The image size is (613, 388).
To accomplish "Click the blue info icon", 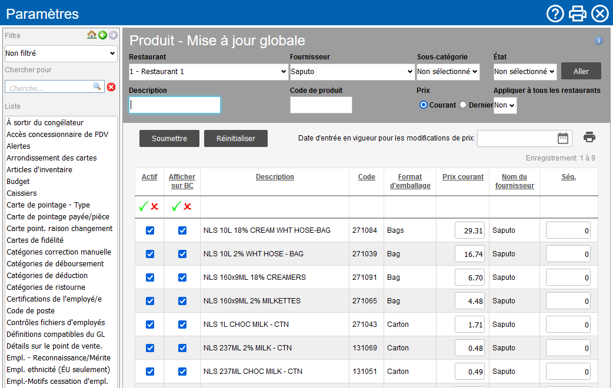I will pyautogui.click(x=599, y=41).
